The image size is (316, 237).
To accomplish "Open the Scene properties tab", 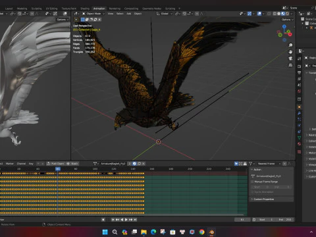I will click(300, 85).
